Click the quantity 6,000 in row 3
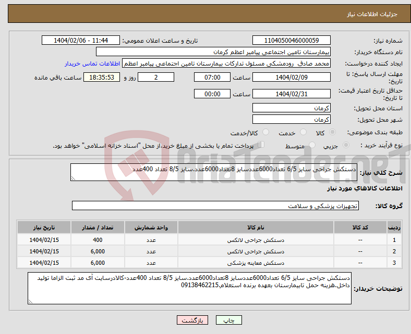Viewport: 411px width, 334px height. tap(98, 263)
